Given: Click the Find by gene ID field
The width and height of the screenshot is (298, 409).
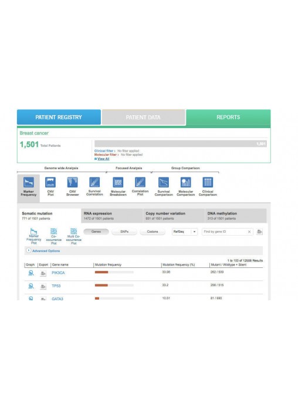Looking at the screenshot, I should point(225,232).
